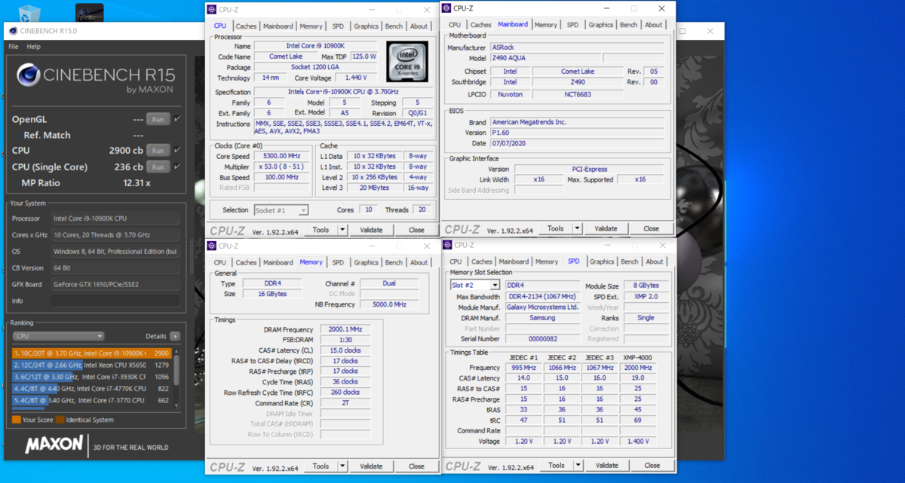Switch to Bench tab in CPU window
The height and width of the screenshot is (483, 905).
point(394,26)
